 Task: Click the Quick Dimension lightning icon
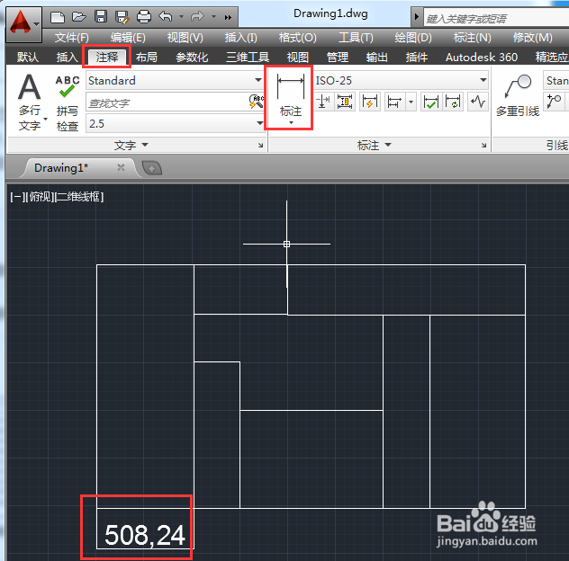[x=370, y=102]
